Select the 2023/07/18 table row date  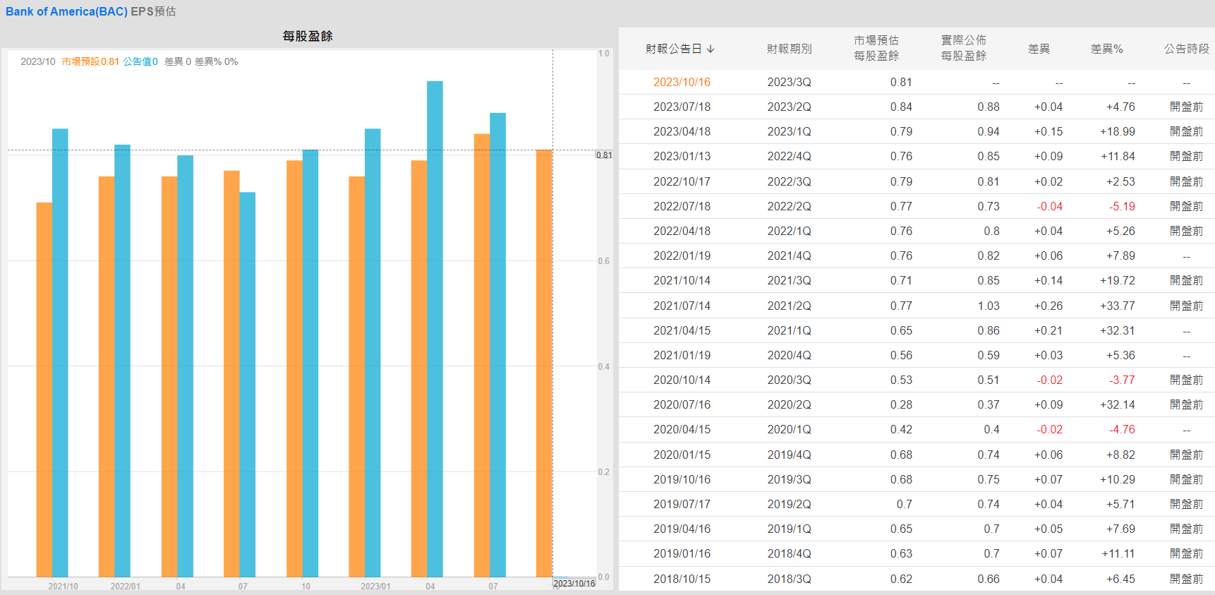coord(681,107)
